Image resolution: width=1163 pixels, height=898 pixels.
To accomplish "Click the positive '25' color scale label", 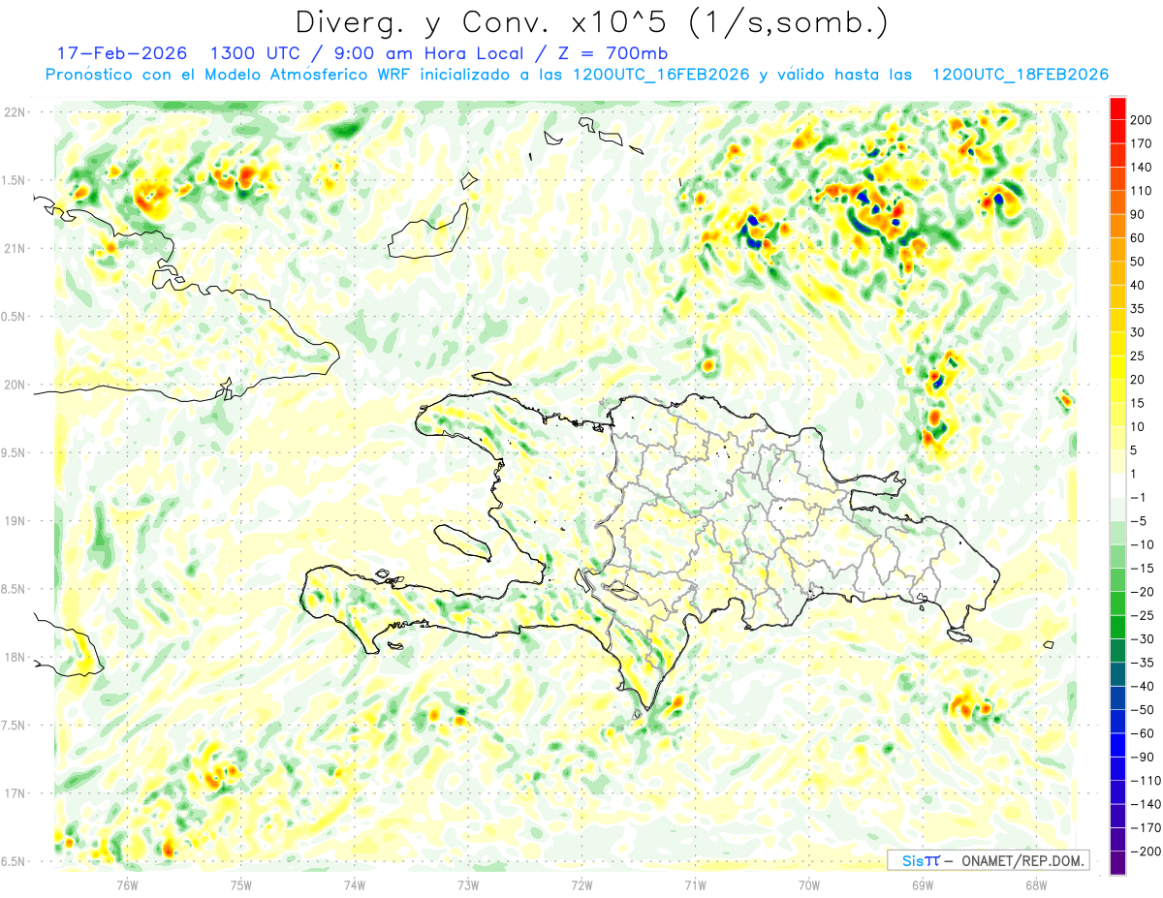I will click(x=1140, y=356).
